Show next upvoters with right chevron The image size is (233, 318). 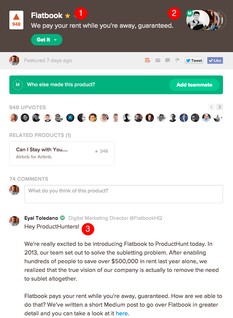pyautogui.click(x=219, y=107)
